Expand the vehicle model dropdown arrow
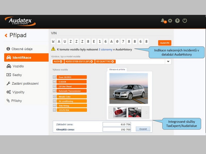The width and height of the screenshot is (206, 154). click(168, 62)
